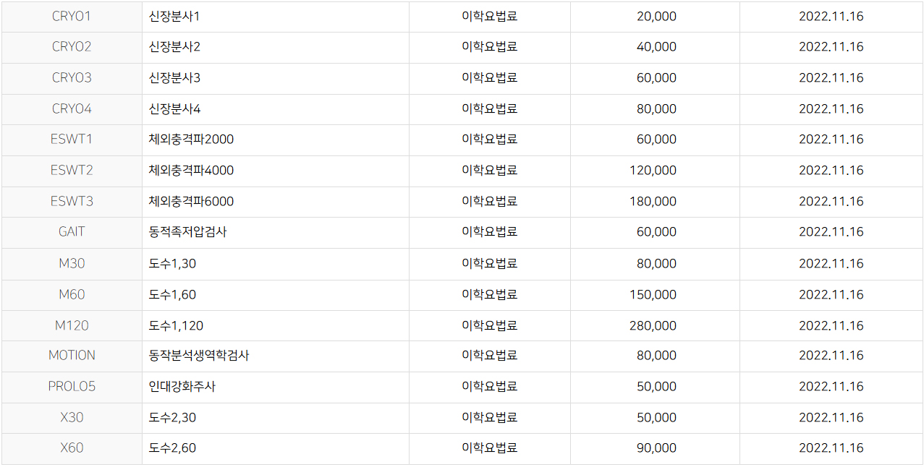
Task: Click the CRYO3 code cell
Action: click(x=72, y=78)
